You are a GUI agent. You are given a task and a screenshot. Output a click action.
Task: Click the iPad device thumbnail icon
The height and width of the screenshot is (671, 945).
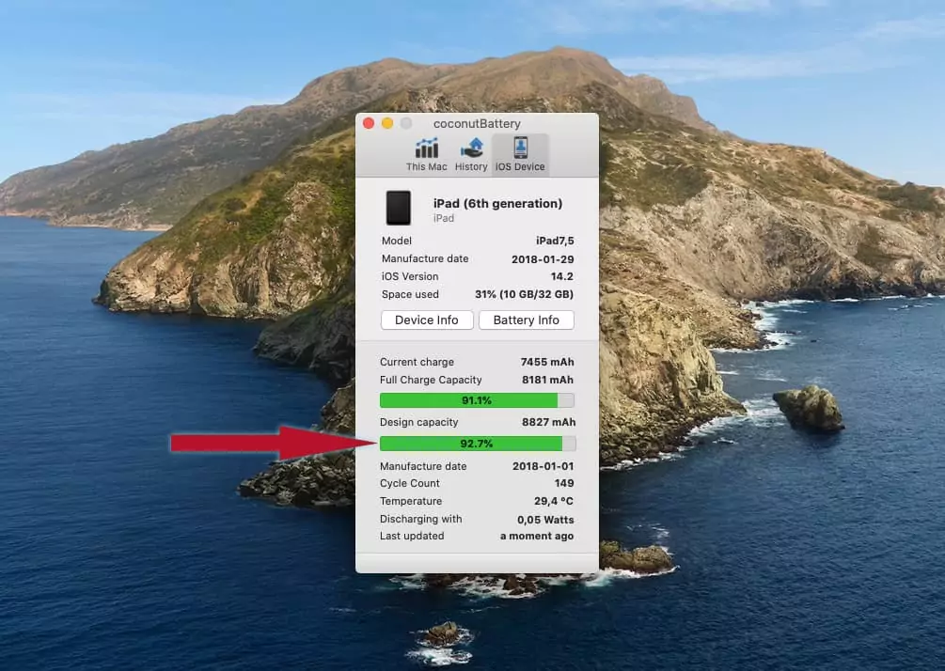(x=399, y=208)
